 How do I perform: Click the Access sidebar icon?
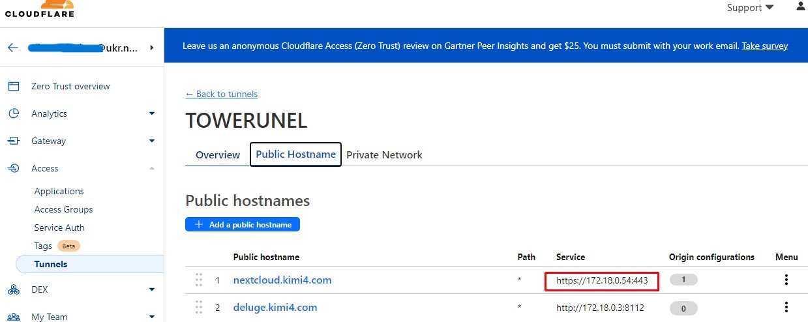[x=13, y=168]
